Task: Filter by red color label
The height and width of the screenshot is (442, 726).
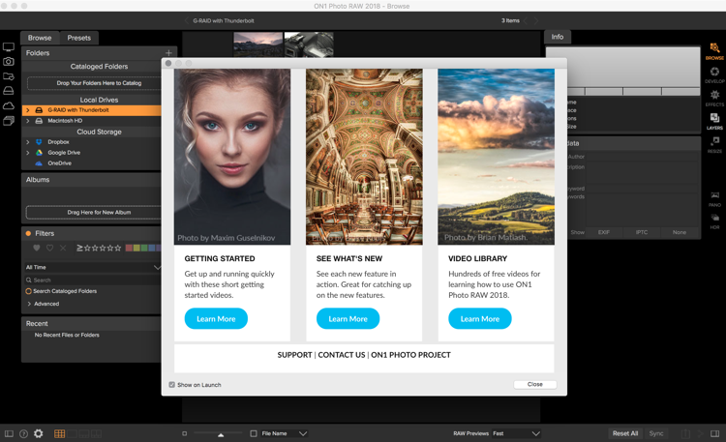Action: click(129, 248)
